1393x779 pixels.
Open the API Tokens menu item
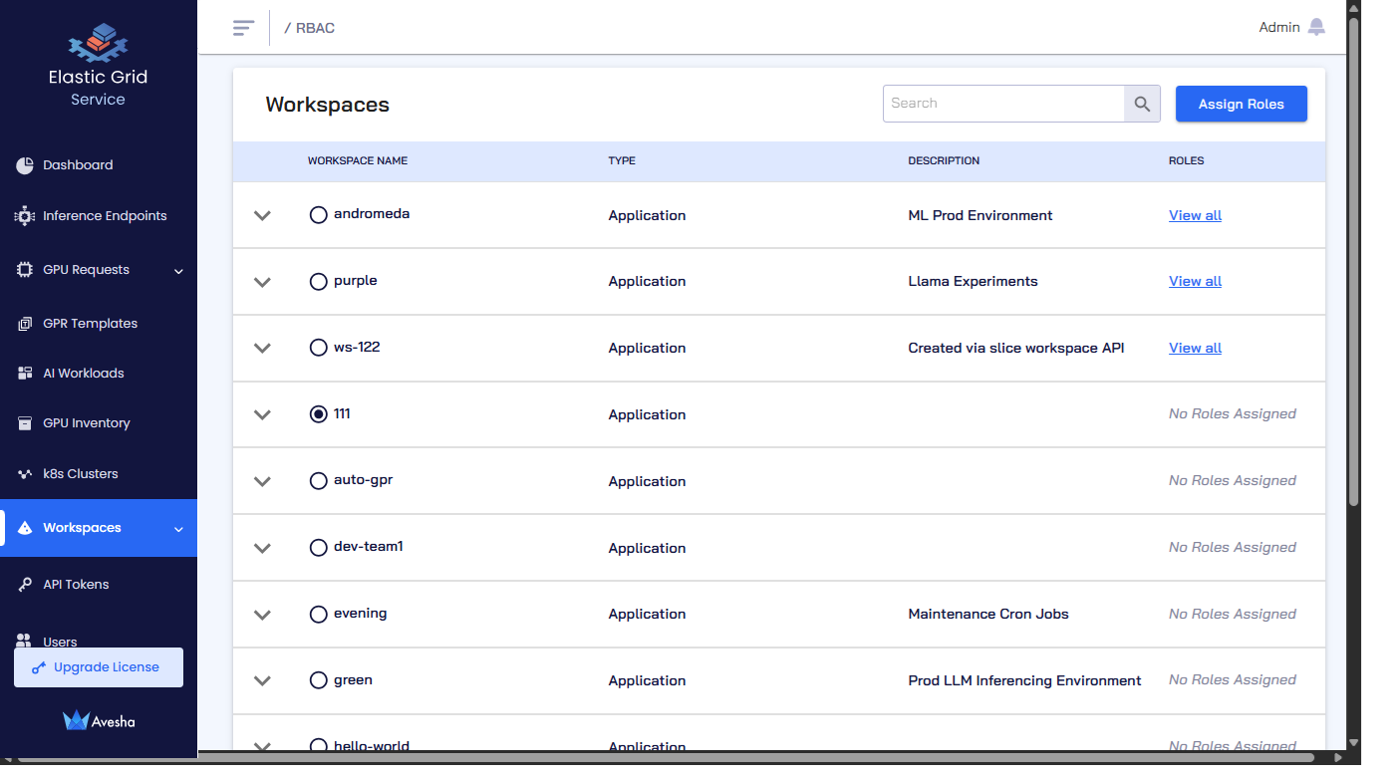coord(76,585)
